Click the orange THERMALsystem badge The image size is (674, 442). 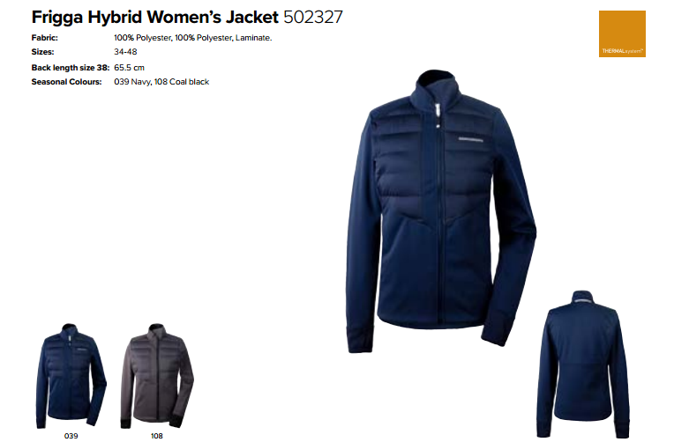click(622, 34)
